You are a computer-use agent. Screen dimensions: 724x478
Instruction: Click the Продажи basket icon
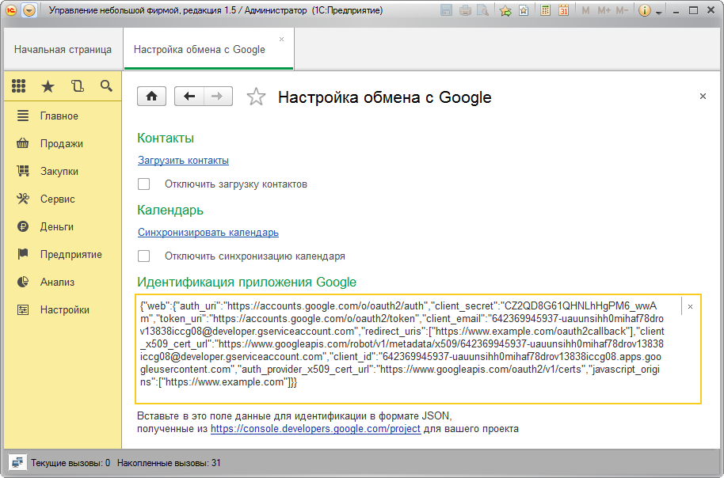pyautogui.click(x=23, y=143)
